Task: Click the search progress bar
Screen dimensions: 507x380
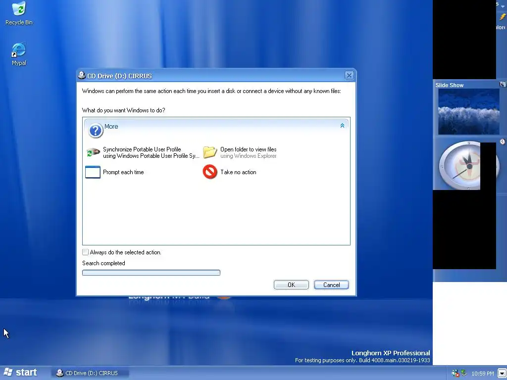Action: pos(151,273)
